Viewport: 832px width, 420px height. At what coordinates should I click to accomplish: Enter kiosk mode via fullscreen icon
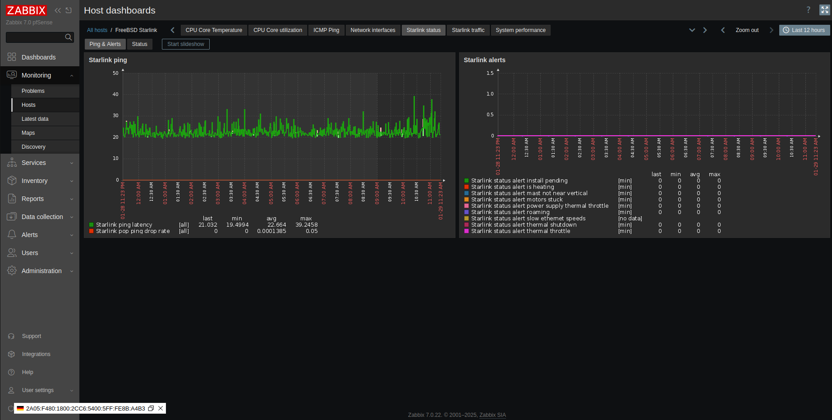[x=825, y=9]
